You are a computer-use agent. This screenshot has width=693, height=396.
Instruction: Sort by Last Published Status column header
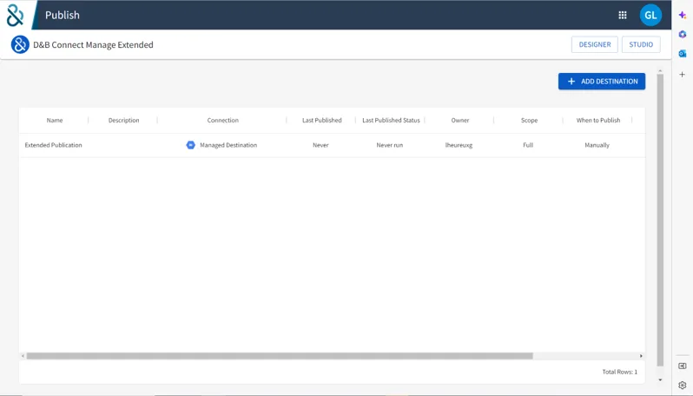pyautogui.click(x=391, y=120)
